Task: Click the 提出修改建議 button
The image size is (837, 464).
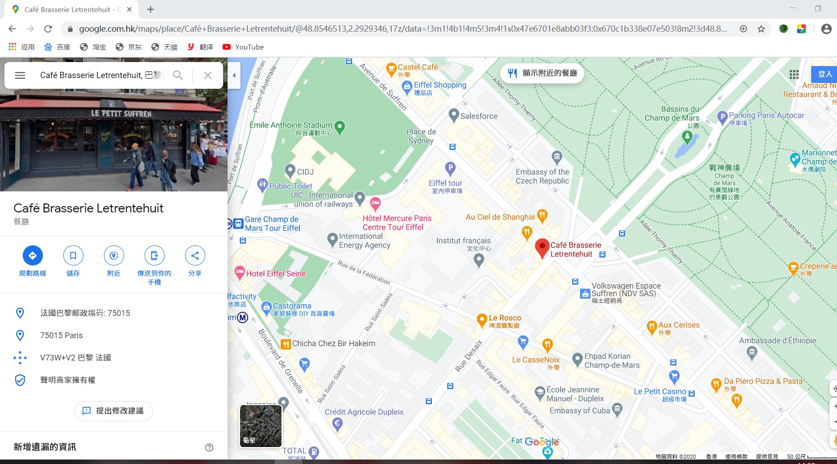Action: 114,411
